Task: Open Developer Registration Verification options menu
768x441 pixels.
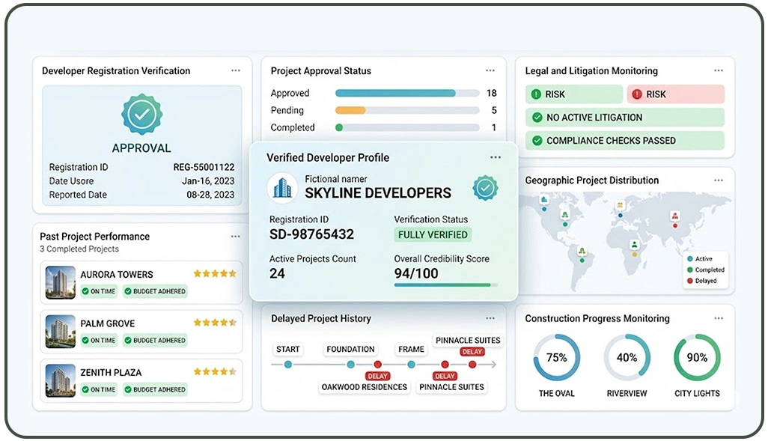Action: (236, 70)
